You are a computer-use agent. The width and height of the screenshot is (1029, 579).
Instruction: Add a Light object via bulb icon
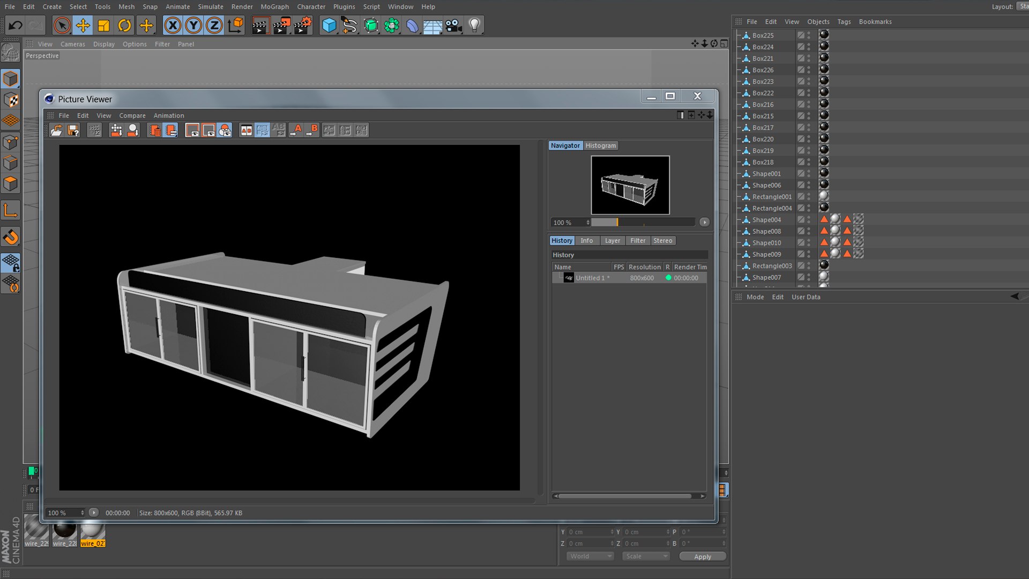[x=474, y=25]
